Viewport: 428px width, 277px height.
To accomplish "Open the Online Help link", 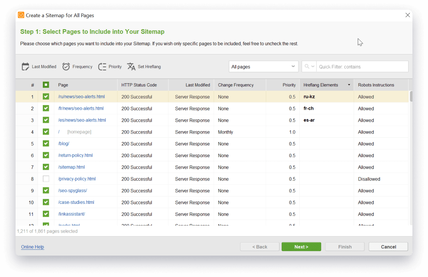I will point(32,247).
